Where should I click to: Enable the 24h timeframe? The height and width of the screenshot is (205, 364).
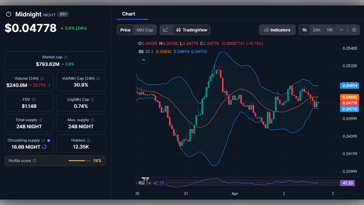(x=316, y=30)
